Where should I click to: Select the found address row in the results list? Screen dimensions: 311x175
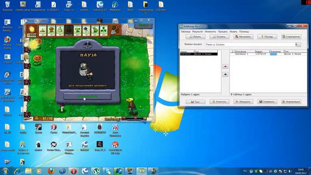(199, 54)
